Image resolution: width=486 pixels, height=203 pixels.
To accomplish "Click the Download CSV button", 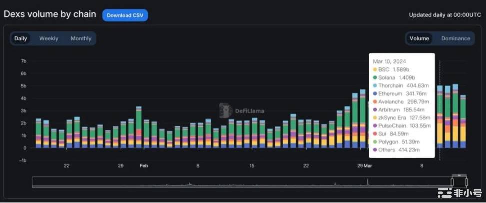I will coord(125,15).
